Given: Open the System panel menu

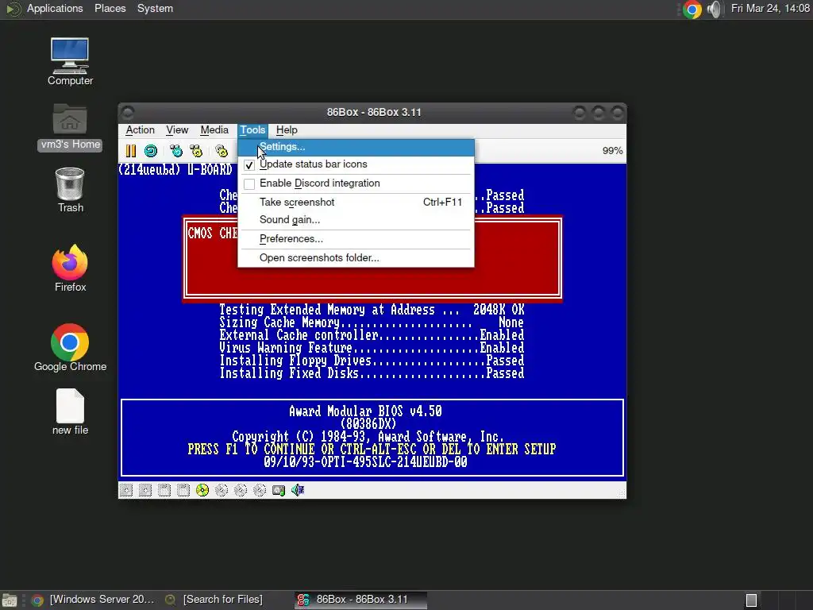Looking at the screenshot, I should 155,9.
